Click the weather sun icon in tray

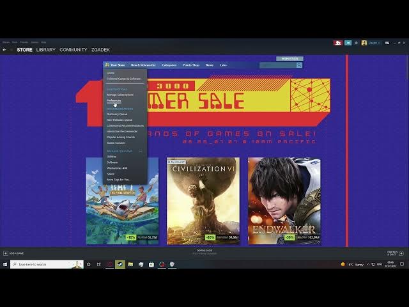pyautogui.click(x=343, y=264)
